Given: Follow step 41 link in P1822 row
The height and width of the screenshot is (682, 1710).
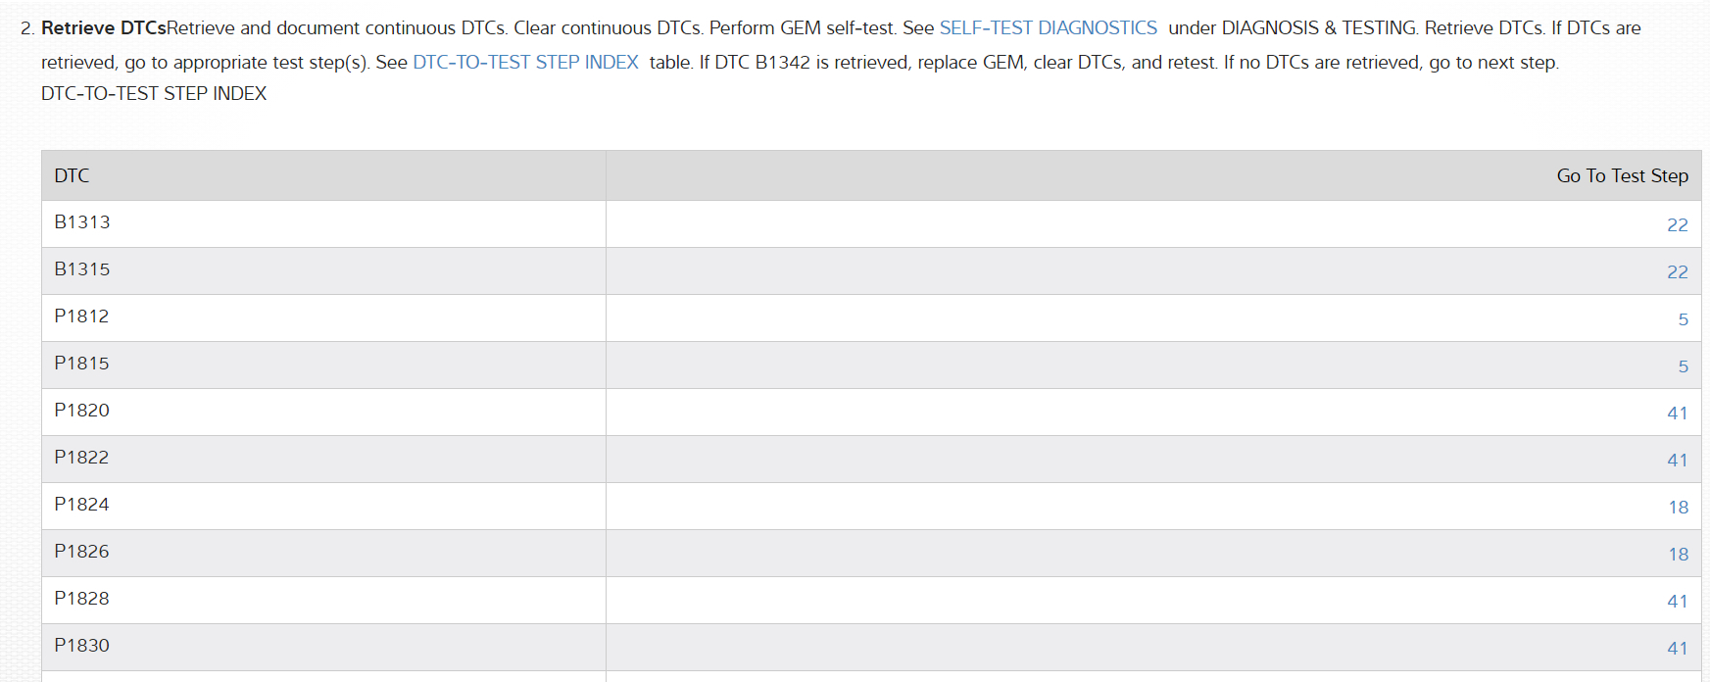Looking at the screenshot, I should [1677, 461].
